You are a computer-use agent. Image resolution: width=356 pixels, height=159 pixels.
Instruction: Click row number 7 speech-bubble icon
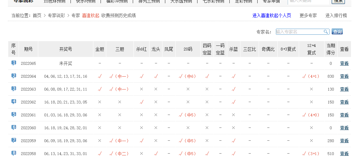[14, 140]
